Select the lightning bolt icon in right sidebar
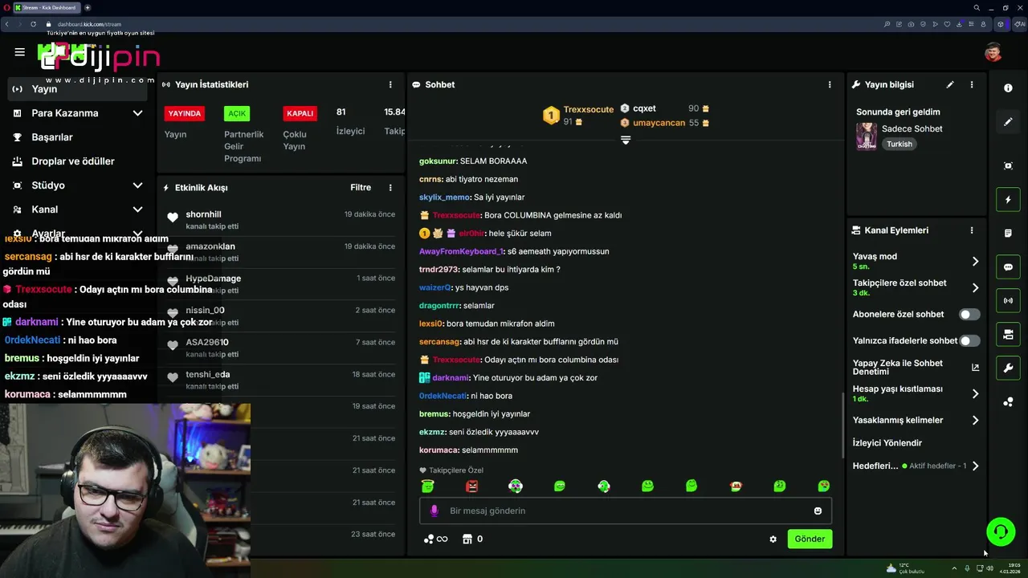 pyautogui.click(x=1008, y=199)
